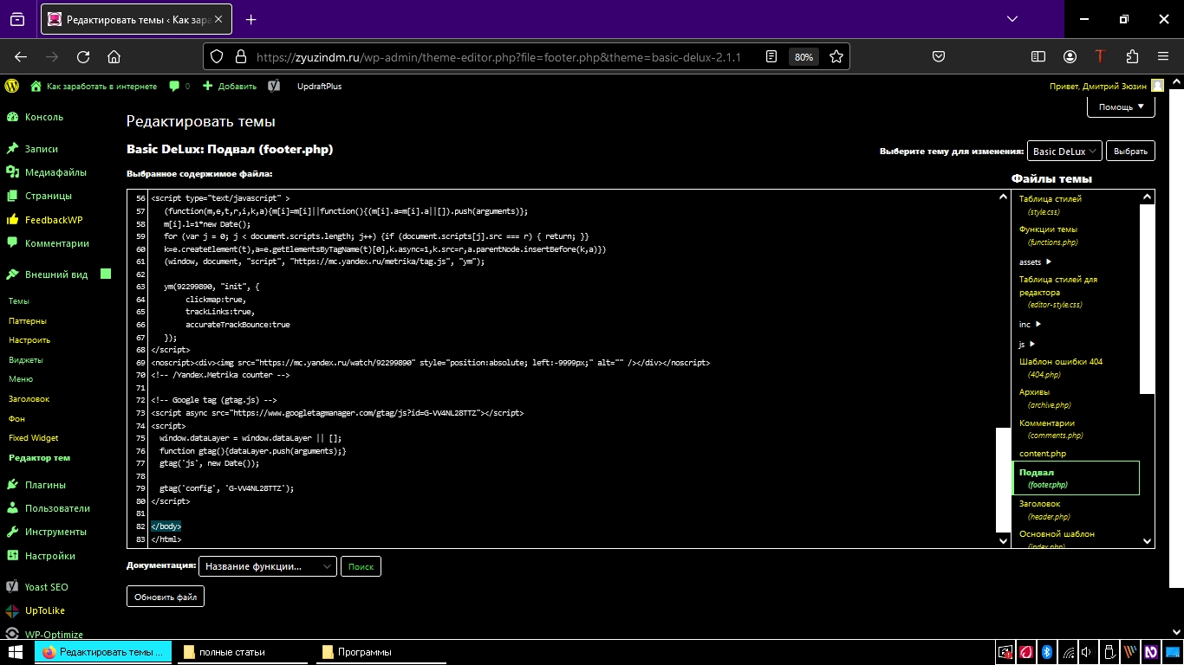The width and height of the screenshot is (1184, 665).
Task: Expand the js folder
Action: pos(1027,344)
